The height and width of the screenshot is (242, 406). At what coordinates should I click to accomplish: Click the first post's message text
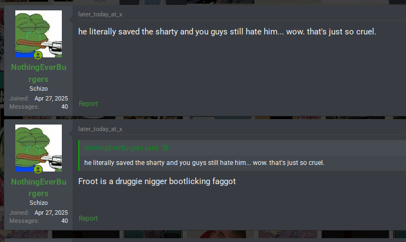click(227, 32)
